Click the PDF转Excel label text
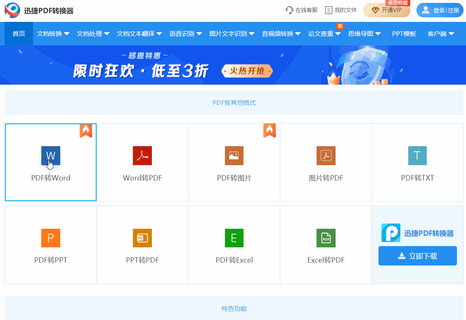 coord(234,260)
